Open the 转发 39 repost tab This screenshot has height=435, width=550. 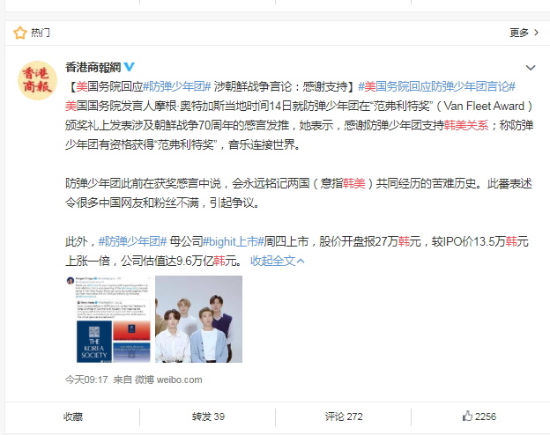click(x=208, y=417)
